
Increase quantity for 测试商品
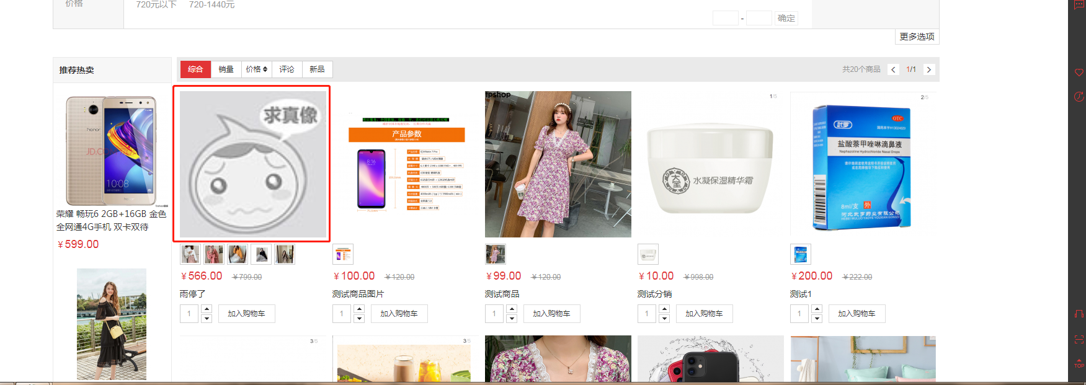512,309
